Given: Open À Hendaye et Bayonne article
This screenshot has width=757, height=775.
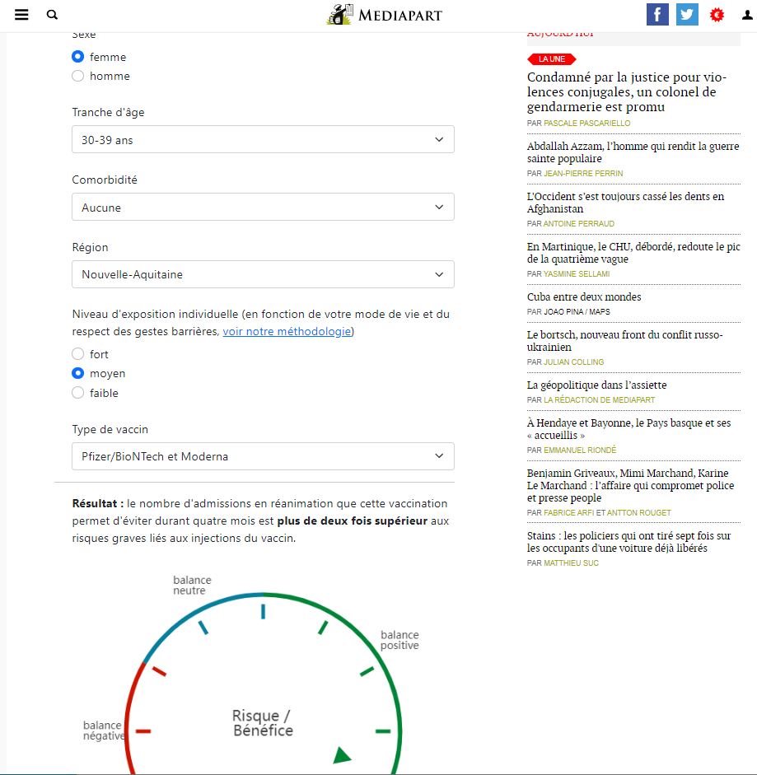Looking at the screenshot, I should 629,429.
